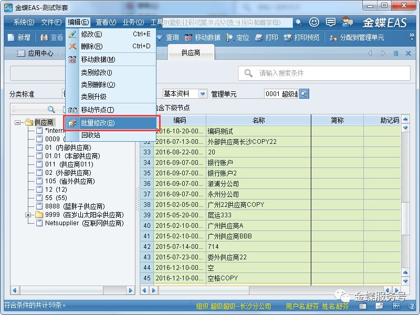Select 移动数据(M) in the edit menu

tap(111, 59)
